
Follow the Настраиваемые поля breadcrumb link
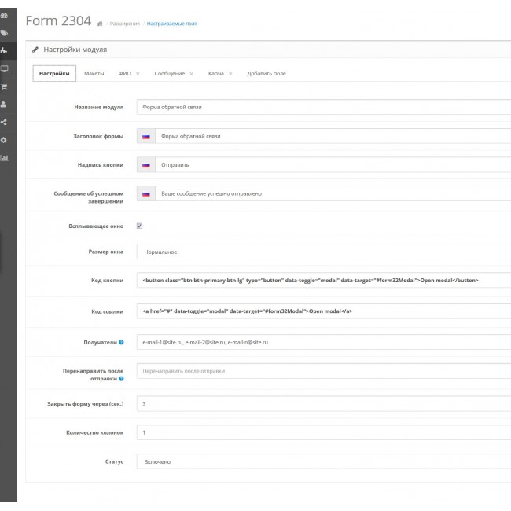(171, 24)
